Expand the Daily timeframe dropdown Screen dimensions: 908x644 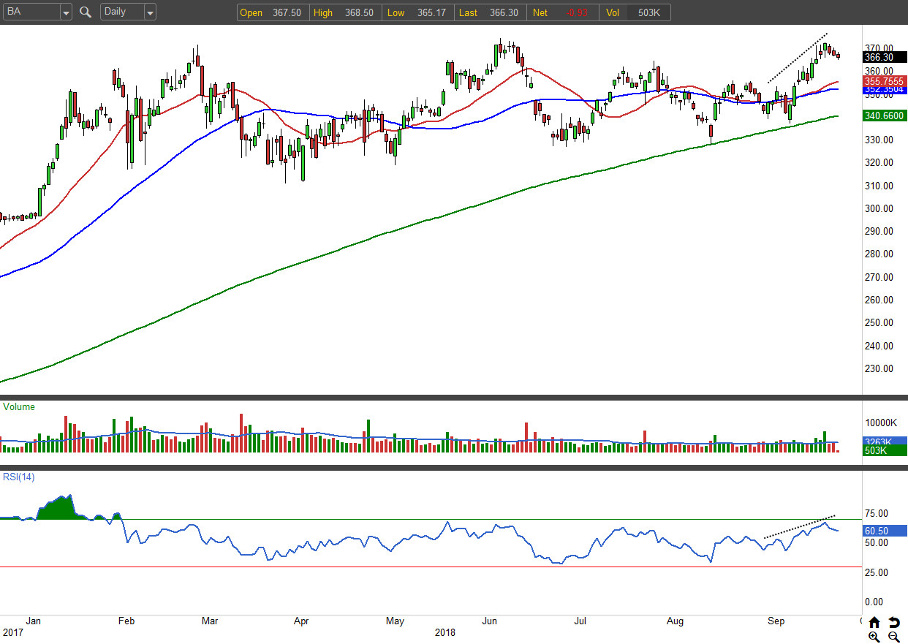(150, 12)
